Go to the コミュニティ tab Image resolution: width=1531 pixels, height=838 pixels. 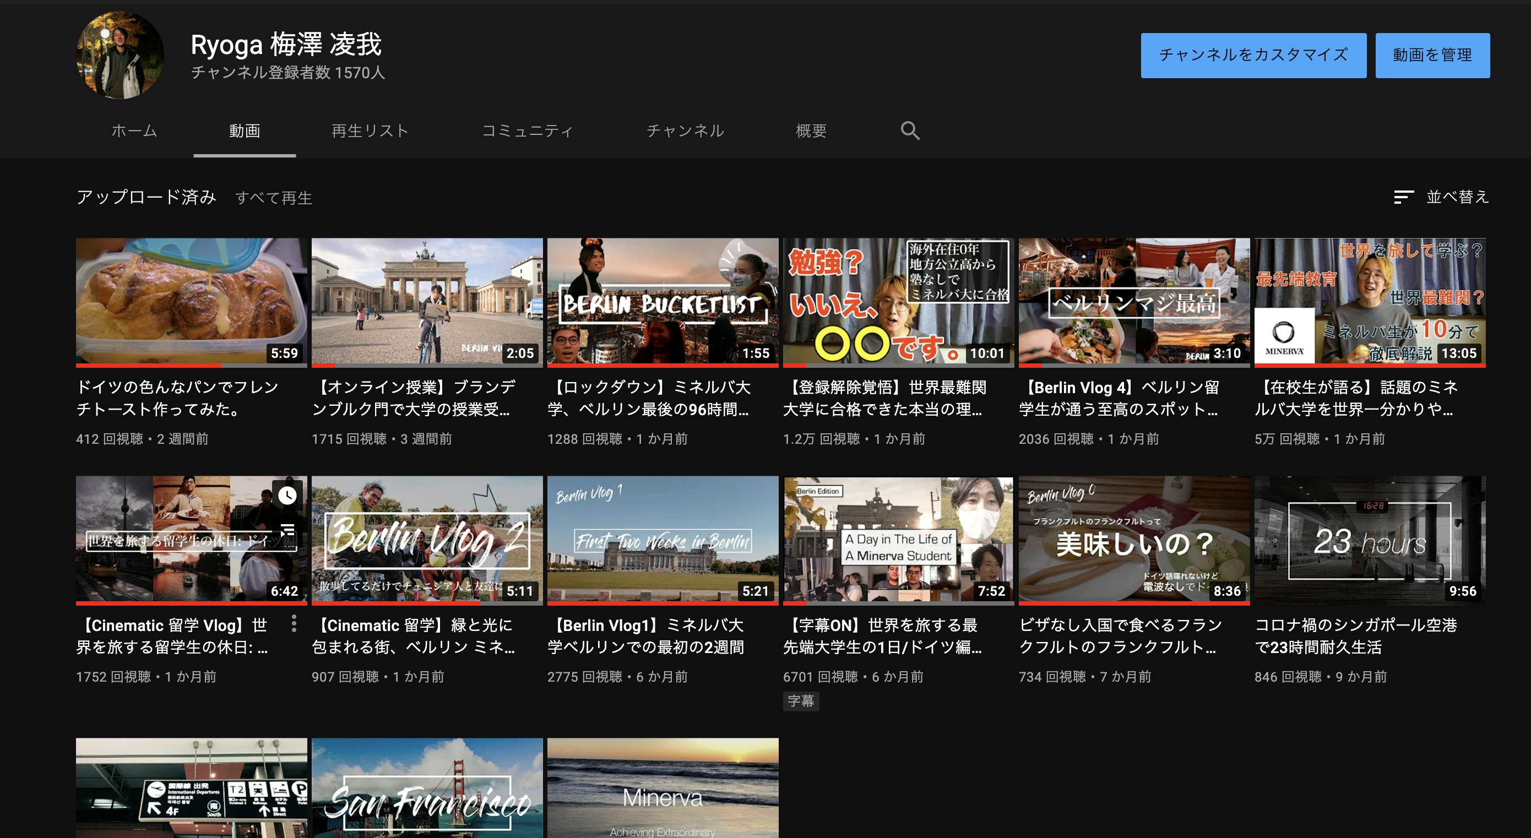[x=527, y=130]
